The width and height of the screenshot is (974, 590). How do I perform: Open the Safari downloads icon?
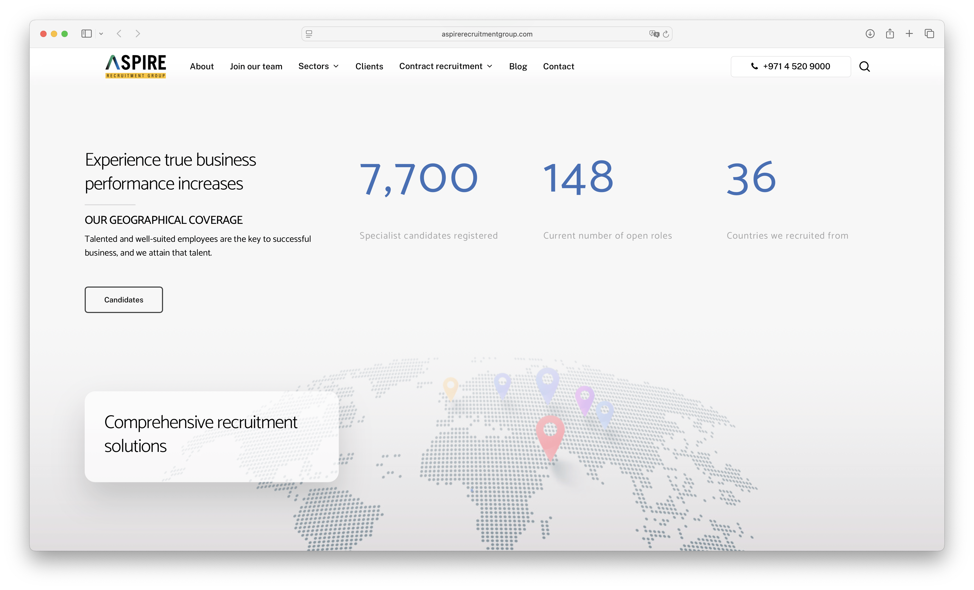point(870,34)
